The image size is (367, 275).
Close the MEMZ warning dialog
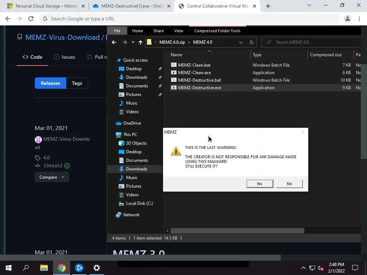coord(302,132)
